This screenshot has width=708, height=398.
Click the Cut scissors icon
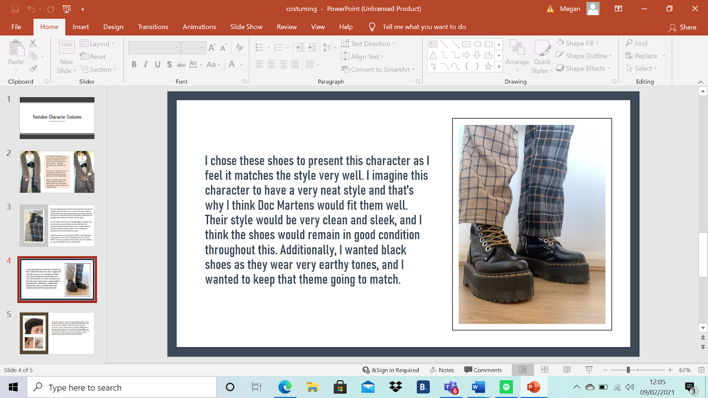(33, 43)
